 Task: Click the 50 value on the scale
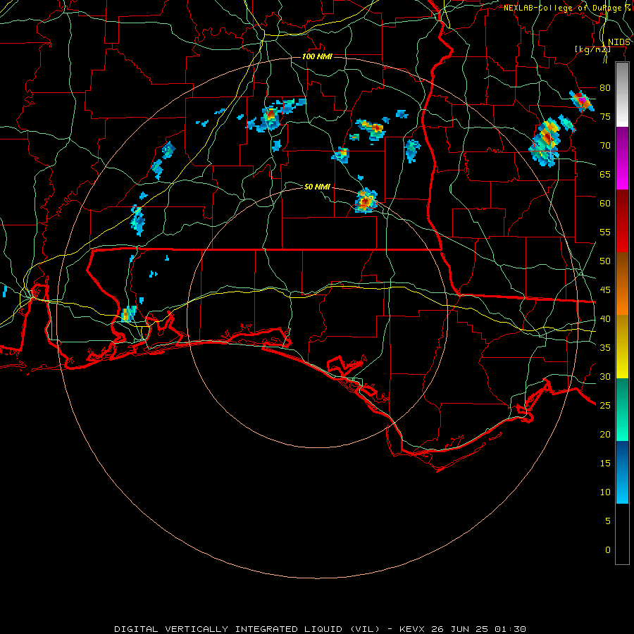pos(605,261)
